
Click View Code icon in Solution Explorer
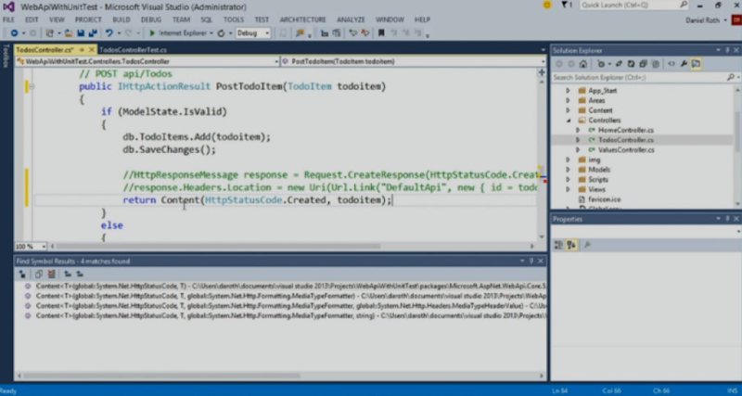[x=672, y=64]
